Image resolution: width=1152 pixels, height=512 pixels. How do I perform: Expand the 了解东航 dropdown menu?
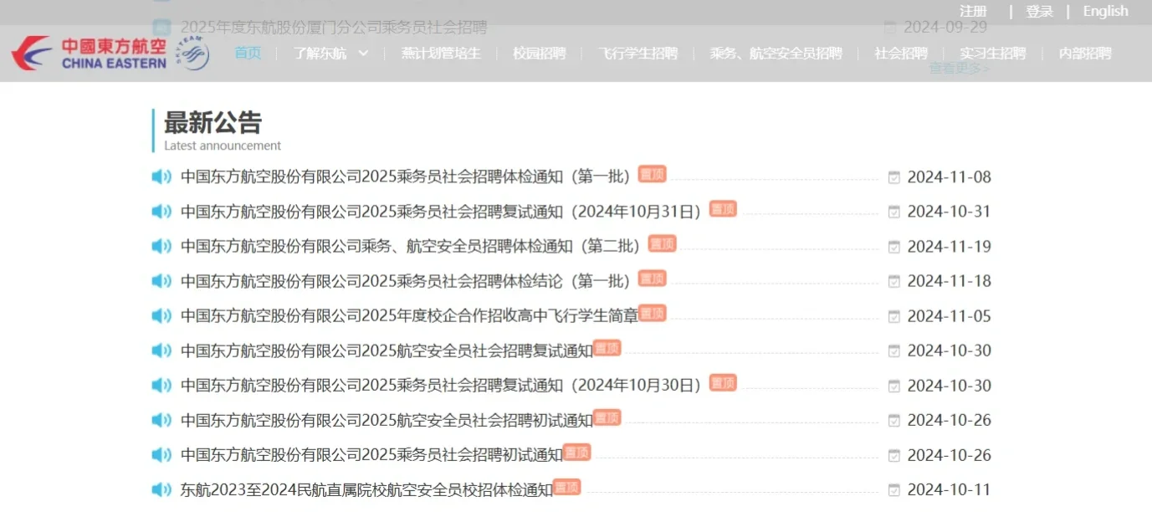tap(330, 52)
